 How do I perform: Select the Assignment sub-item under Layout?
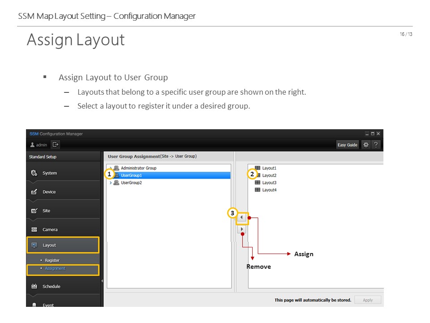click(x=55, y=268)
